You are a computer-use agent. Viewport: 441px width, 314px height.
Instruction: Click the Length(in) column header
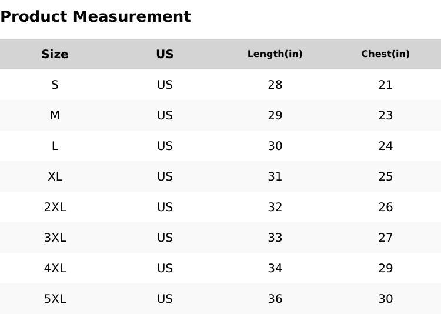click(275, 54)
